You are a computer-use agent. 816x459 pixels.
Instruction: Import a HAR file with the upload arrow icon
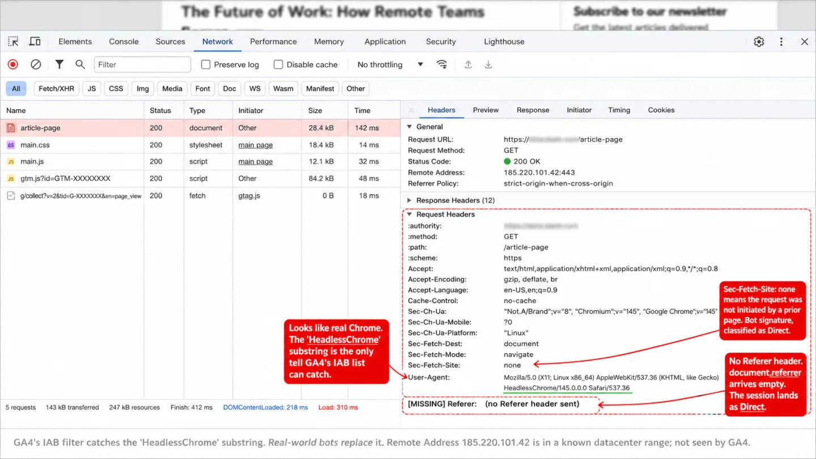coord(468,65)
